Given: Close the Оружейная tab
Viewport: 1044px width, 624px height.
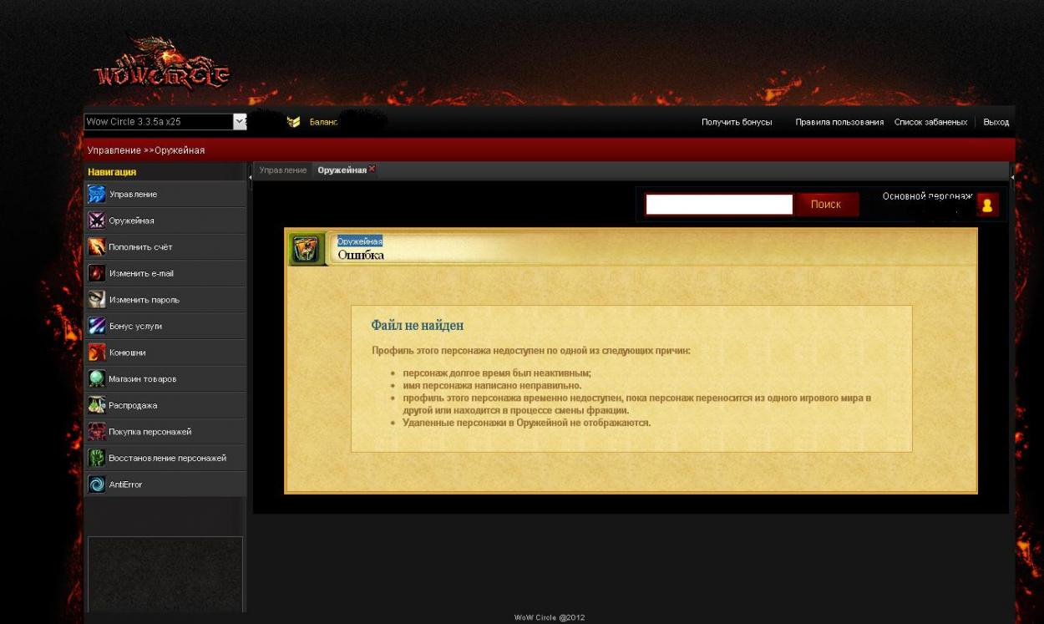Looking at the screenshot, I should click(x=372, y=169).
